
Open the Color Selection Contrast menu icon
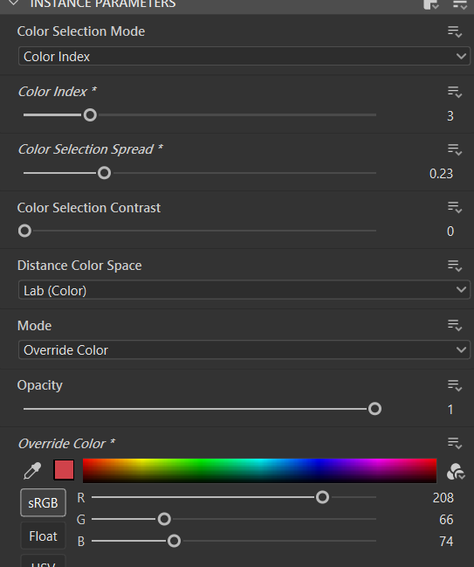[x=455, y=208]
